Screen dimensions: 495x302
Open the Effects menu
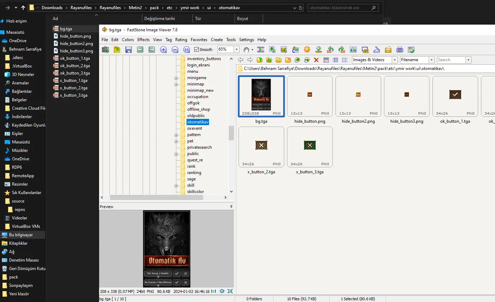coord(143,40)
